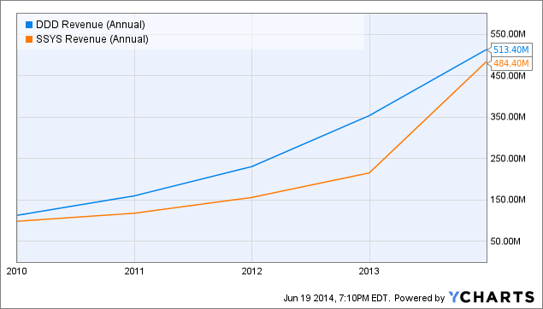Click the 2011 x-axis label
The image size is (543, 309).
pos(134,271)
